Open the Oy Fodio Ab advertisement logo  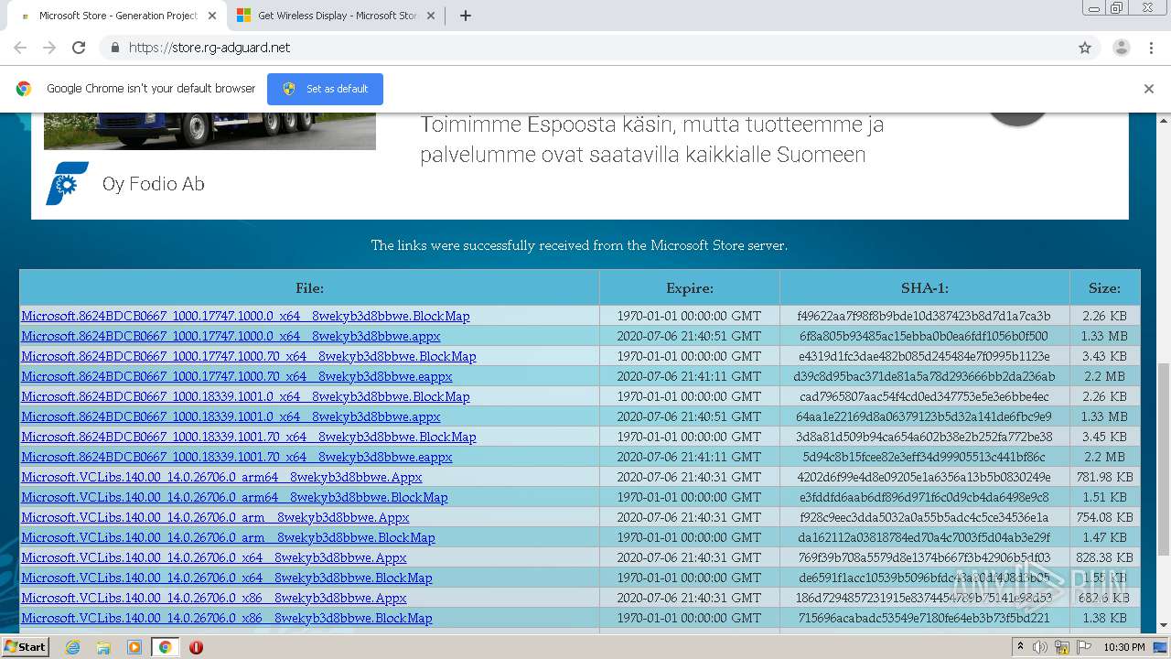(x=68, y=183)
